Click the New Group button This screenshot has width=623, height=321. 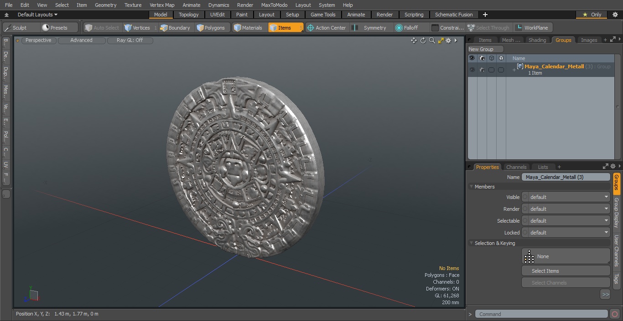point(485,49)
